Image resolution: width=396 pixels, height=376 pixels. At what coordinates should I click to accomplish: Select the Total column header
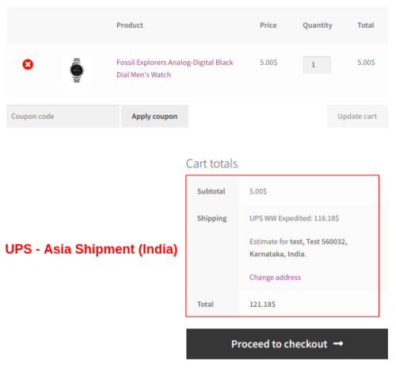pyautogui.click(x=366, y=25)
